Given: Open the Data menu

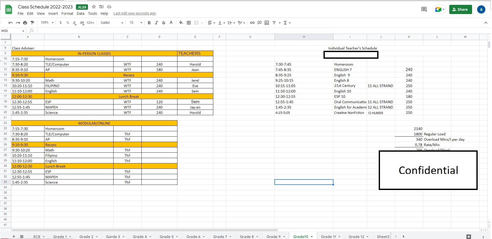Looking at the screenshot, I should [x=81, y=14].
